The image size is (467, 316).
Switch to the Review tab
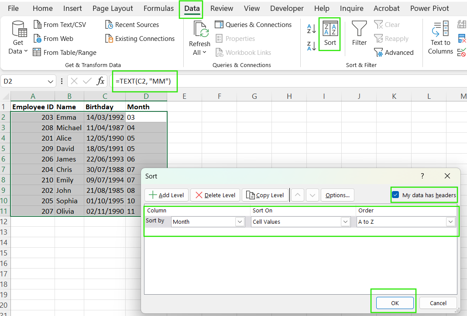(x=222, y=8)
